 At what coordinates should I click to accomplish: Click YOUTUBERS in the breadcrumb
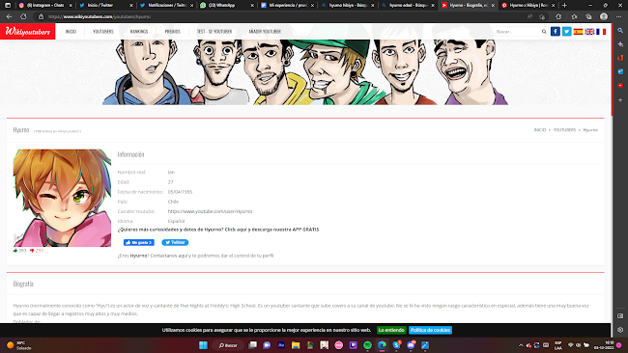tap(564, 130)
